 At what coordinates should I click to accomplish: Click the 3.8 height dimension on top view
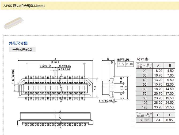[x=95, y=87]
